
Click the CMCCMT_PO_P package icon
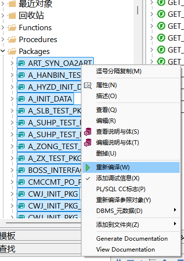tap(21, 182)
